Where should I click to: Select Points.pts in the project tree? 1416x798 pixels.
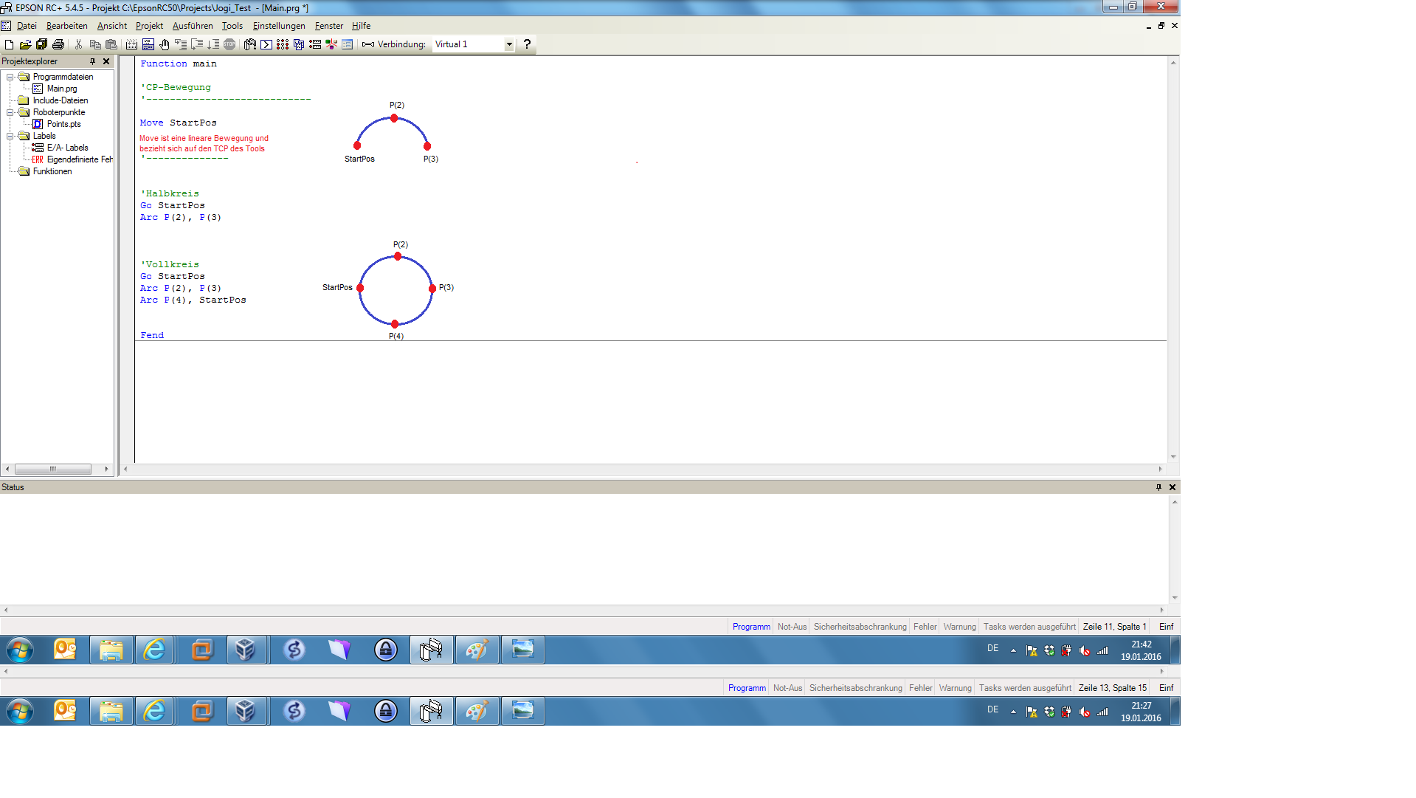[x=63, y=124]
